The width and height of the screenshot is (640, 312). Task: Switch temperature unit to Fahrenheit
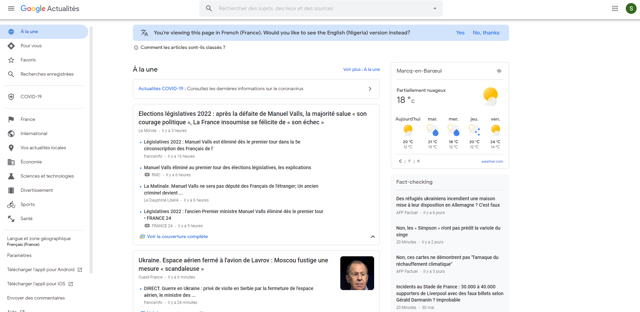(409, 161)
